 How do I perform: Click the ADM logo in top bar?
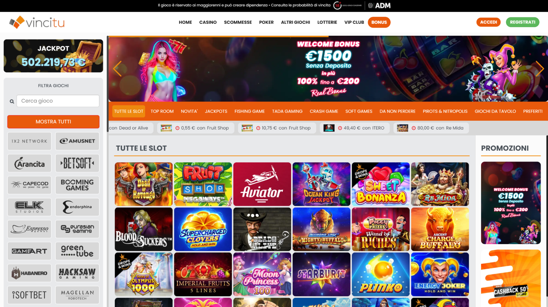(379, 5)
